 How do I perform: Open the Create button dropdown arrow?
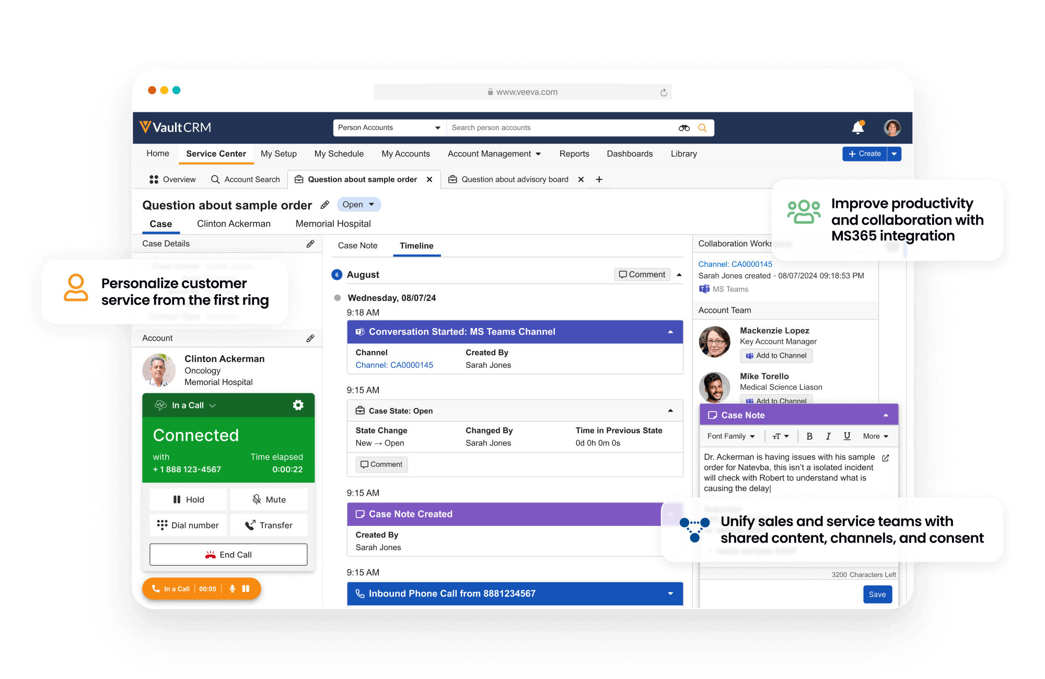point(895,154)
